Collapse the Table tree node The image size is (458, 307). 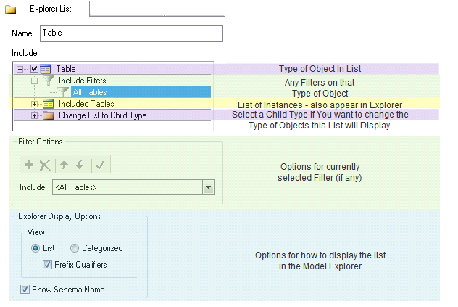tap(20, 70)
